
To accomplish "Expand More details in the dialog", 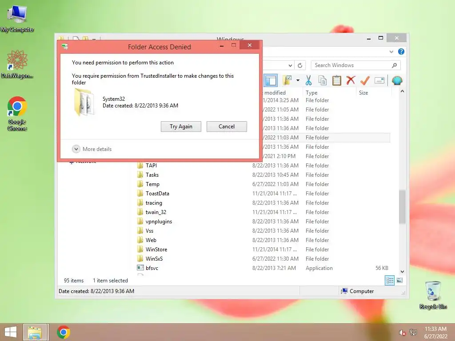I will tap(92, 149).
